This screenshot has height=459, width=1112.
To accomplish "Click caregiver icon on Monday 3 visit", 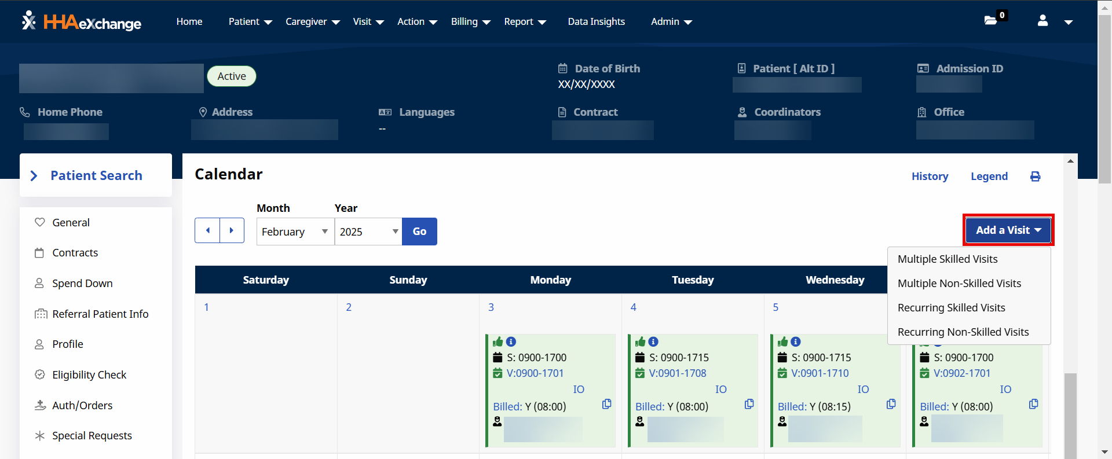I will (498, 421).
